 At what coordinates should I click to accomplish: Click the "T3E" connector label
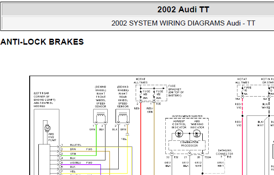point(158,104)
